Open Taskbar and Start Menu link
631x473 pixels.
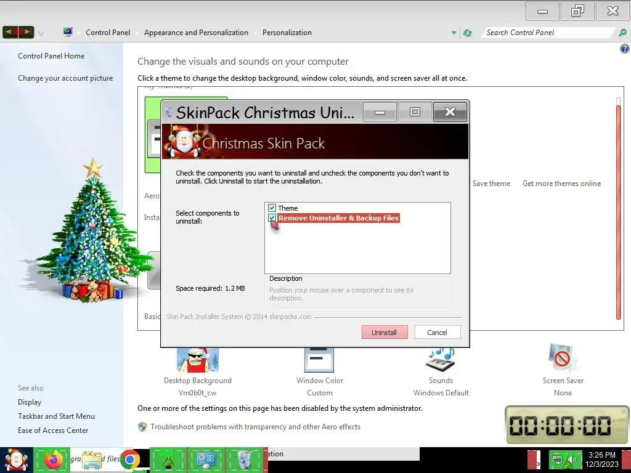56,416
